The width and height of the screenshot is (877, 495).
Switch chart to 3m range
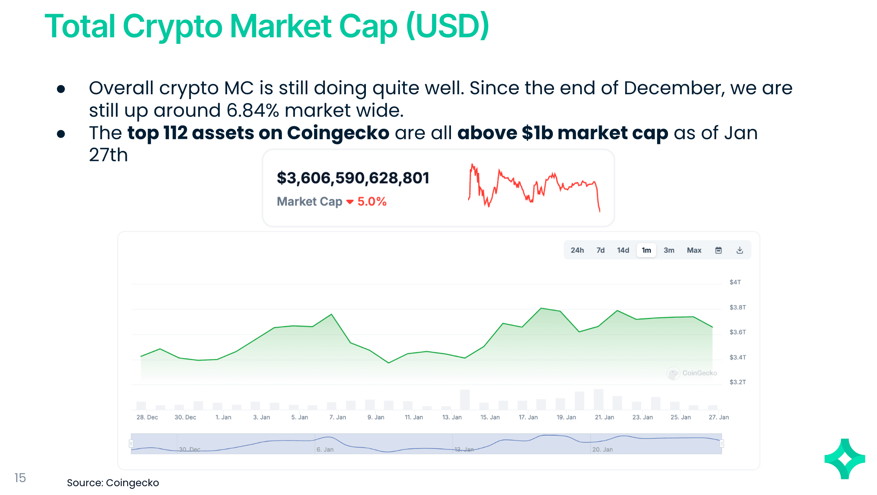pos(668,250)
